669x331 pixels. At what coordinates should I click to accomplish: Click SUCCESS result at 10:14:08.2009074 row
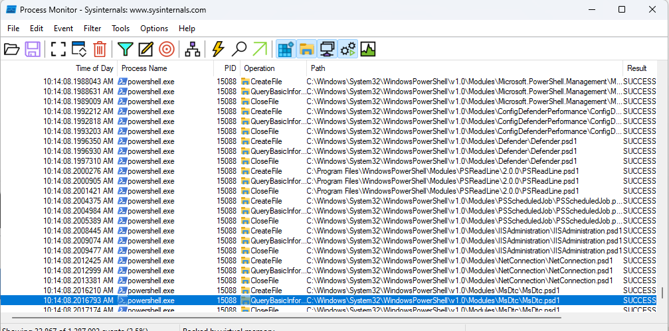(x=640, y=241)
